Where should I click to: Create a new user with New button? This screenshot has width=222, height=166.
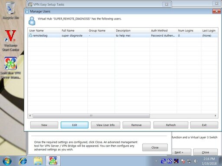[44, 125]
